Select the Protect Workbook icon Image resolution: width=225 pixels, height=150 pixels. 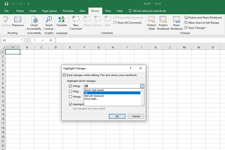coord(163,20)
